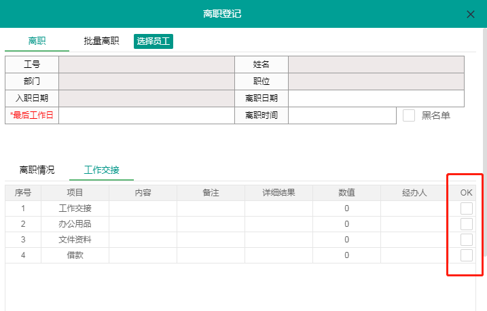This screenshot has width=487, height=311.
Task: Click the 工号 field
Action: point(146,65)
